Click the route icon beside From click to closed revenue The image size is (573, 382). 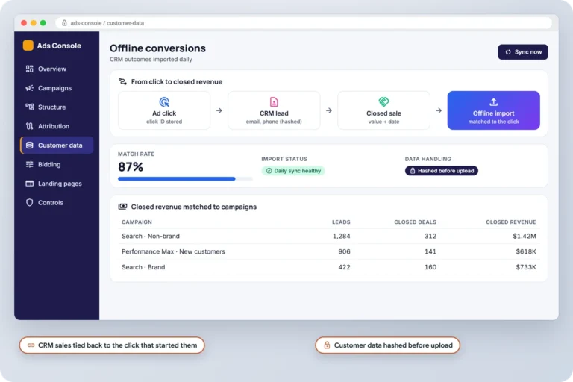pos(122,81)
